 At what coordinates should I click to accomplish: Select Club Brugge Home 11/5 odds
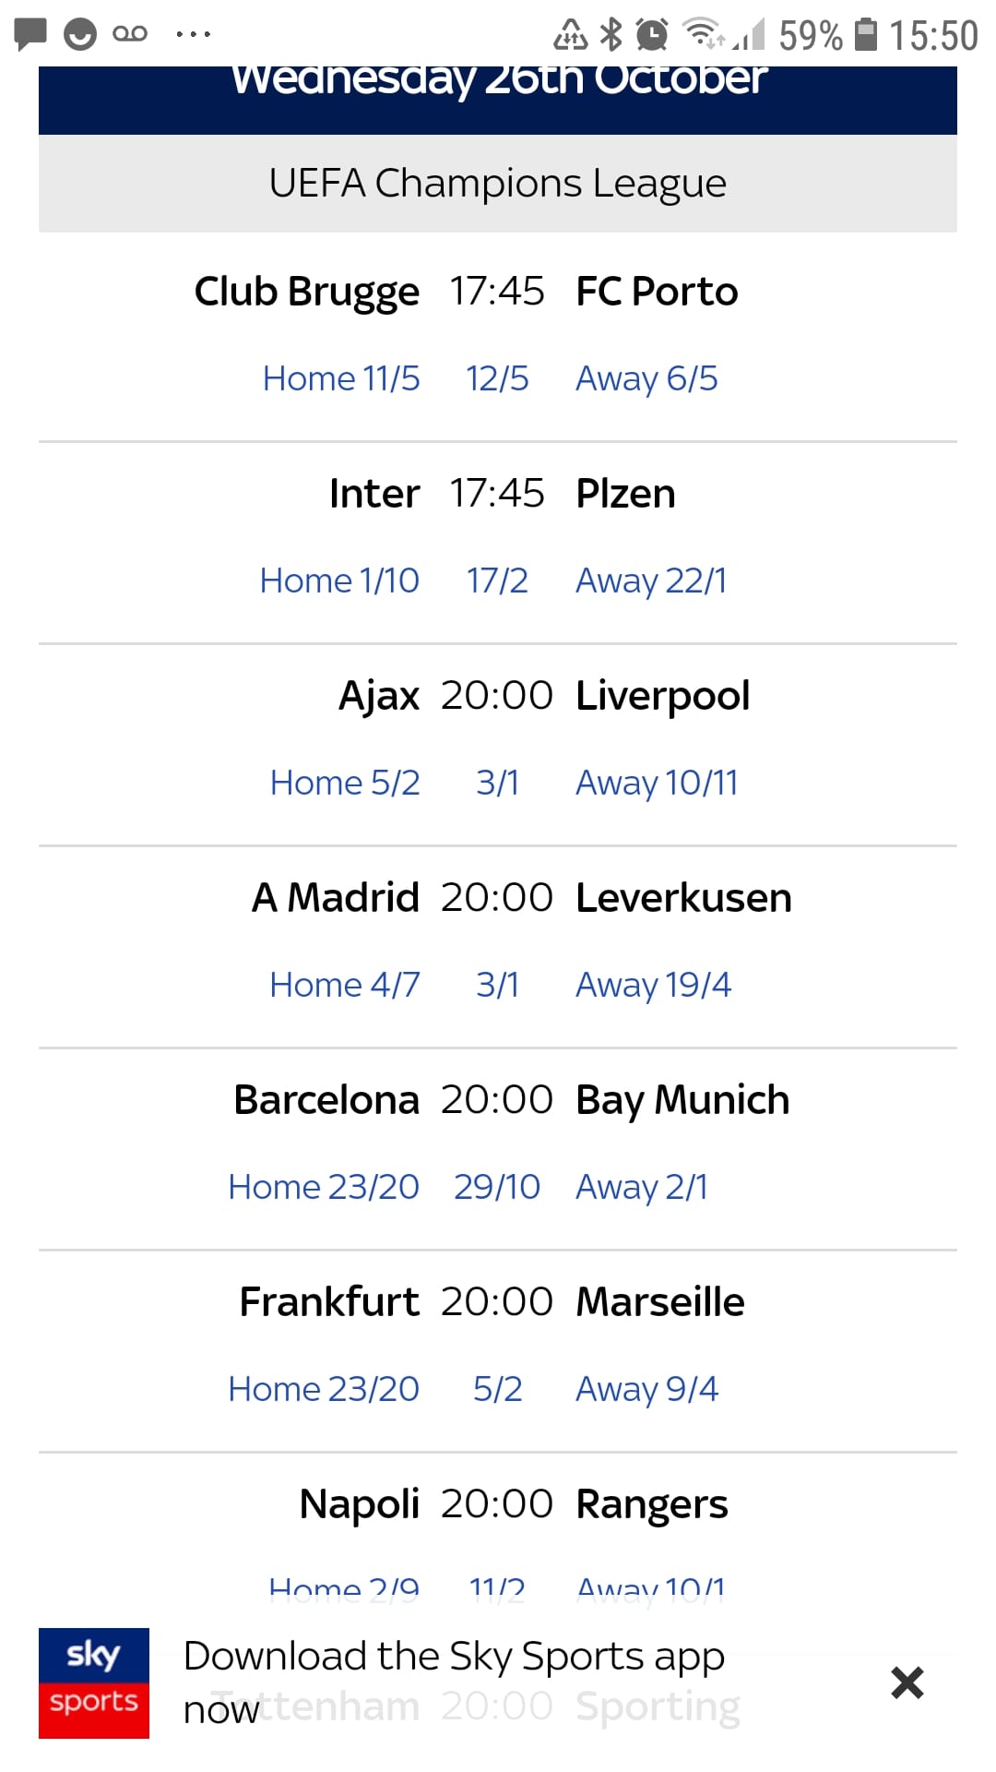[341, 378]
